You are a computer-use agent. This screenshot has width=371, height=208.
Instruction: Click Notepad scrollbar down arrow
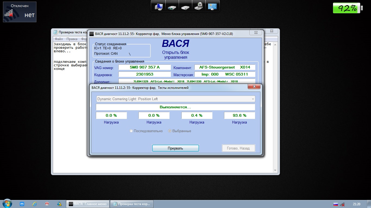point(275,170)
